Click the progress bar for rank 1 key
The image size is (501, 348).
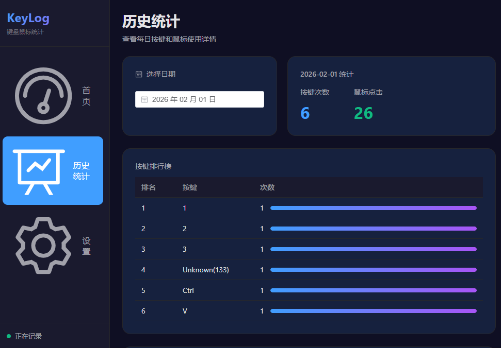coord(374,208)
